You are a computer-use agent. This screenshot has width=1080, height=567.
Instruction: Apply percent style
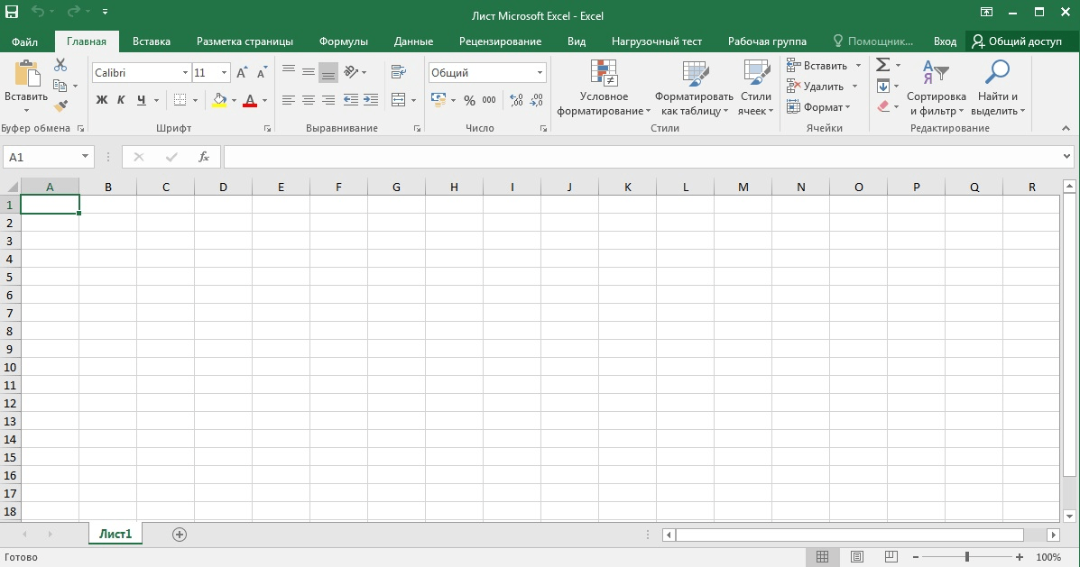[x=470, y=100]
